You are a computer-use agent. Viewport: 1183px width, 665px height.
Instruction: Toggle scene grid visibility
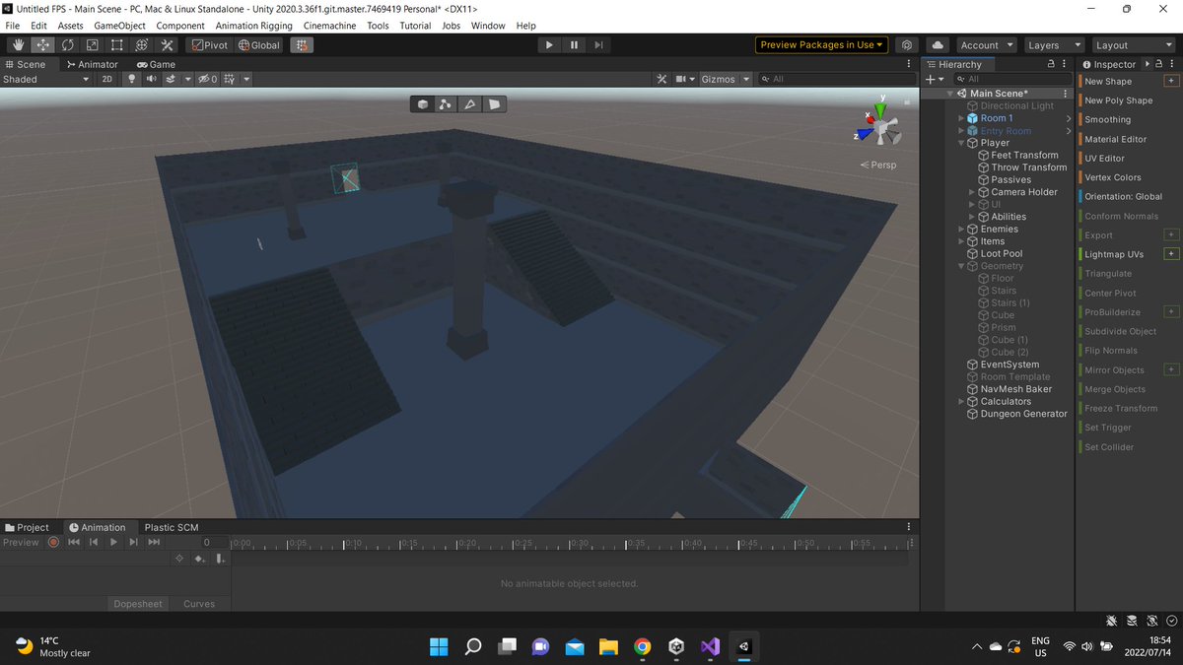coord(229,79)
